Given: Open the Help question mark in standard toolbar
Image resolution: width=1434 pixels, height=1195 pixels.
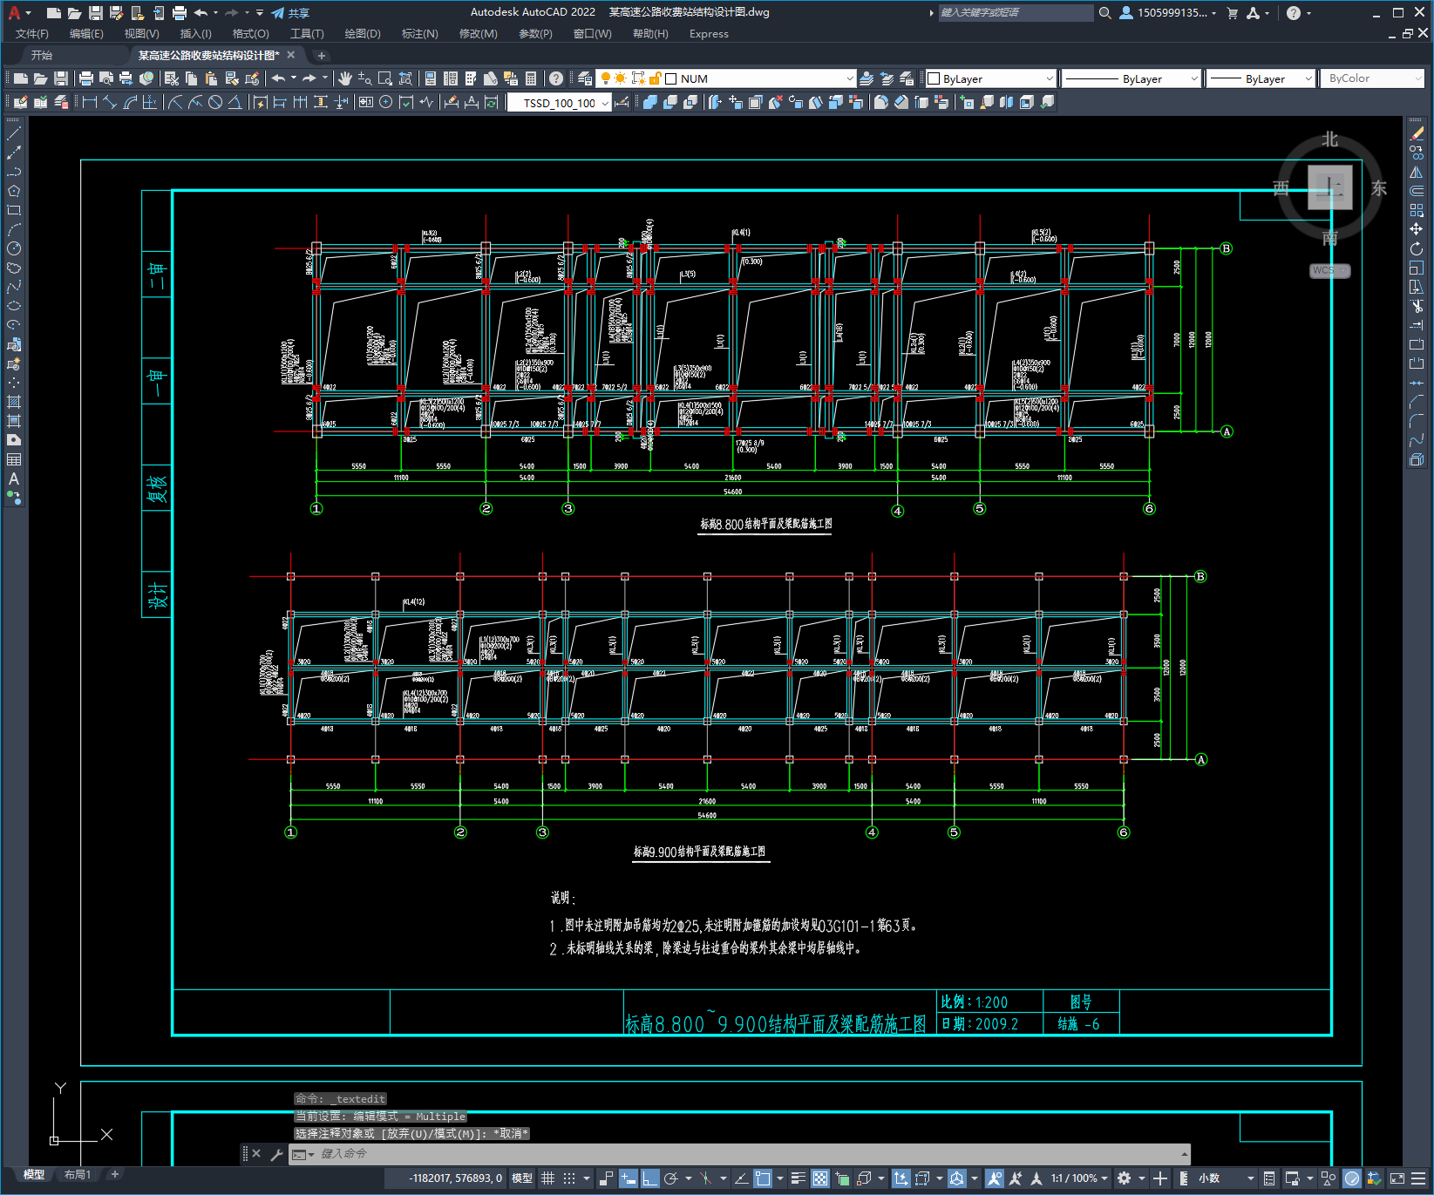Looking at the screenshot, I should pos(556,78).
